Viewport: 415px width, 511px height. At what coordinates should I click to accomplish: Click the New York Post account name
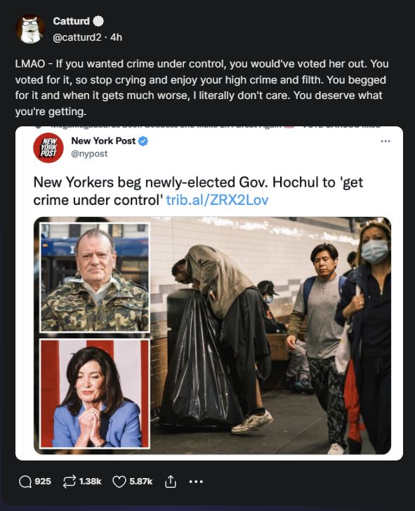(103, 141)
